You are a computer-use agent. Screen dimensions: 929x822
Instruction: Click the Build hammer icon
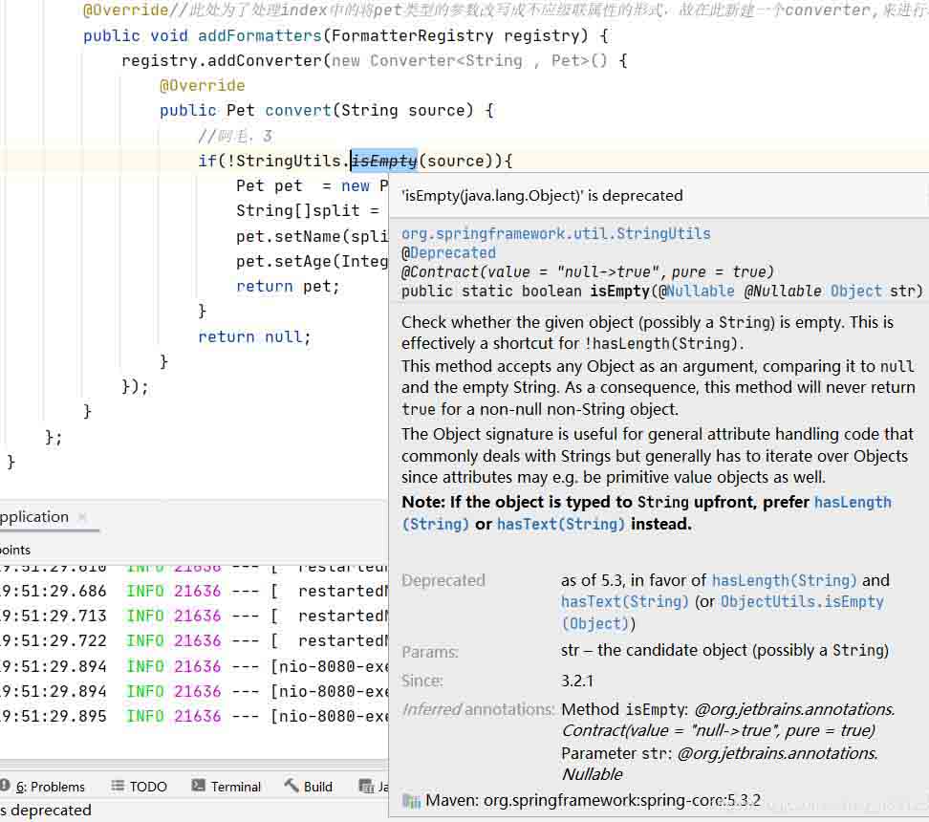(292, 786)
